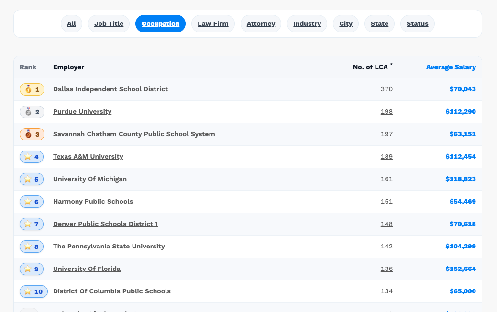Viewport: 497px width, 312px height.
Task: Open the Industry filter tab
Action: coord(307,24)
